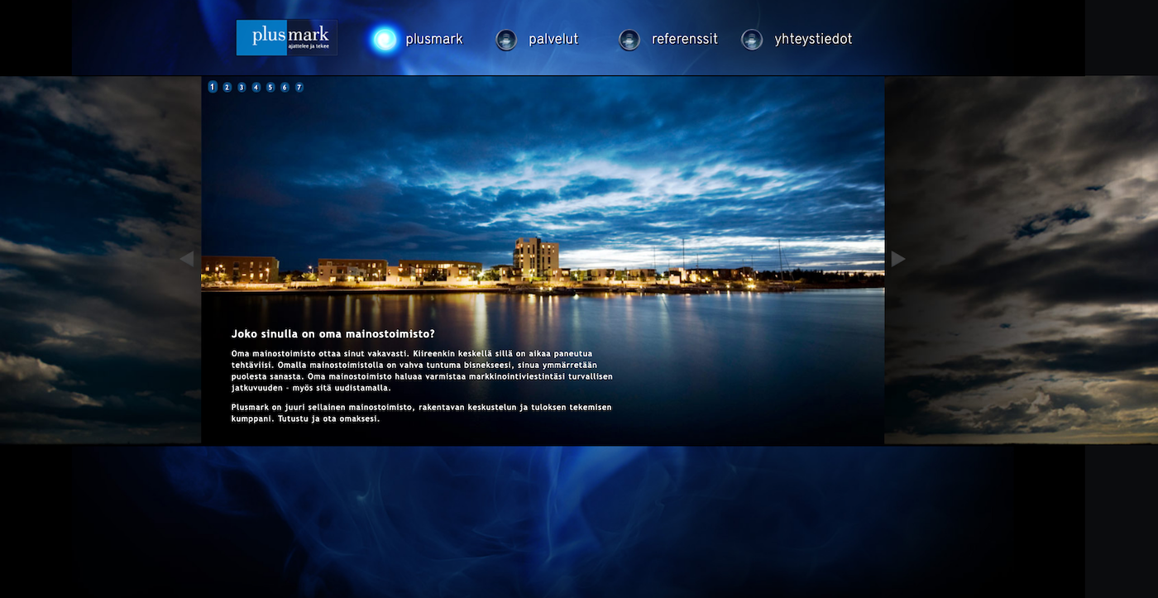The width and height of the screenshot is (1158, 598).
Task: Click the orb icon next to yhteystiedot
Action: (x=752, y=40)
